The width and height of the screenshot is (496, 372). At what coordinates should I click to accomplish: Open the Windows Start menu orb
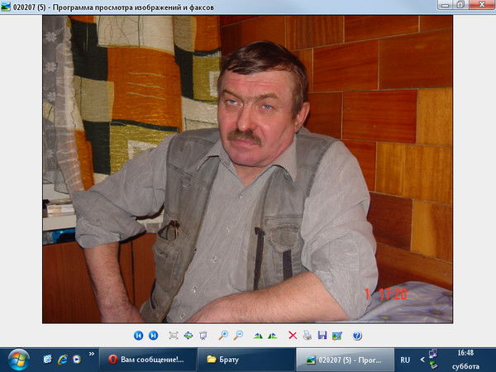click(19, 360)
